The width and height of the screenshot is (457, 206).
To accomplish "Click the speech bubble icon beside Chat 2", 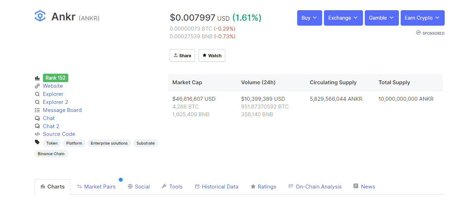I will 37,126.
